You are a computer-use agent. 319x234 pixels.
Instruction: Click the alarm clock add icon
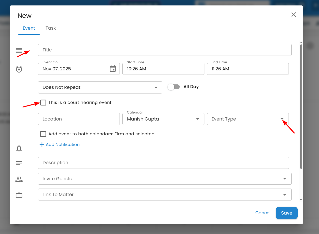19,69
